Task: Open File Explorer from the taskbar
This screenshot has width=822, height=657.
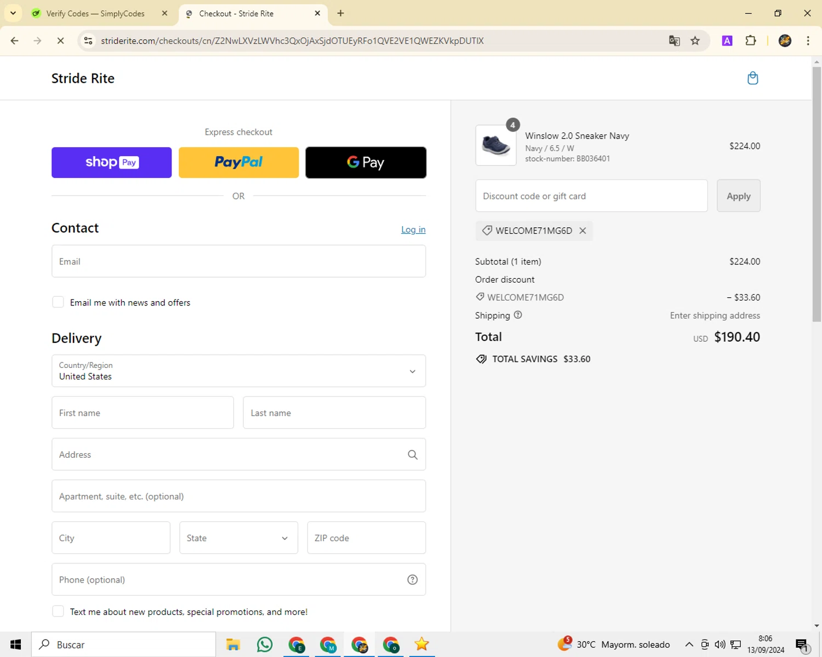Action: (233, 644)
